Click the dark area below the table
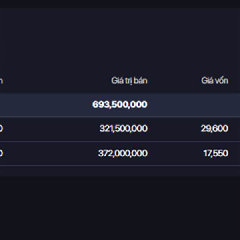This screenshot has width=240, height=240. pyautogui.click(x=120, y=208)
